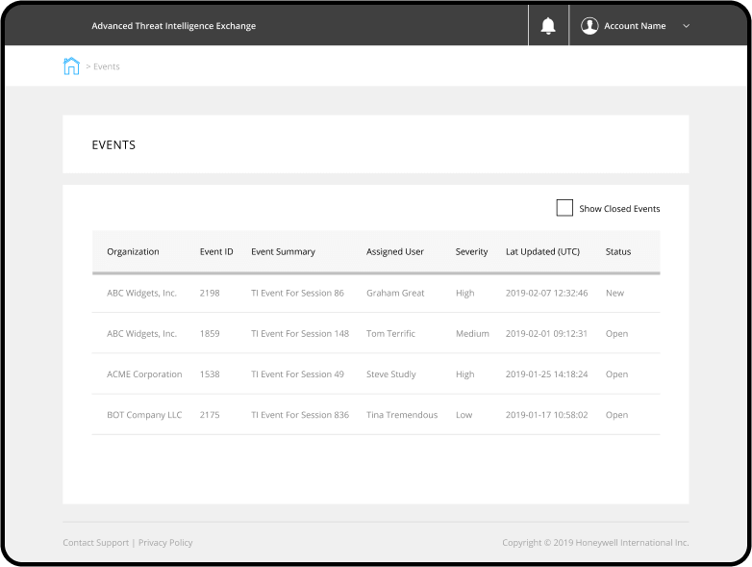752x567 pixels.
Task: Click timestamp 2019-02-01 09:12:31
Action: click(x=546, y=334)
